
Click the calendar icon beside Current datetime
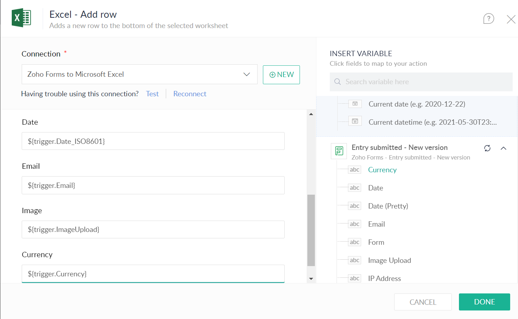coord(355,121)
